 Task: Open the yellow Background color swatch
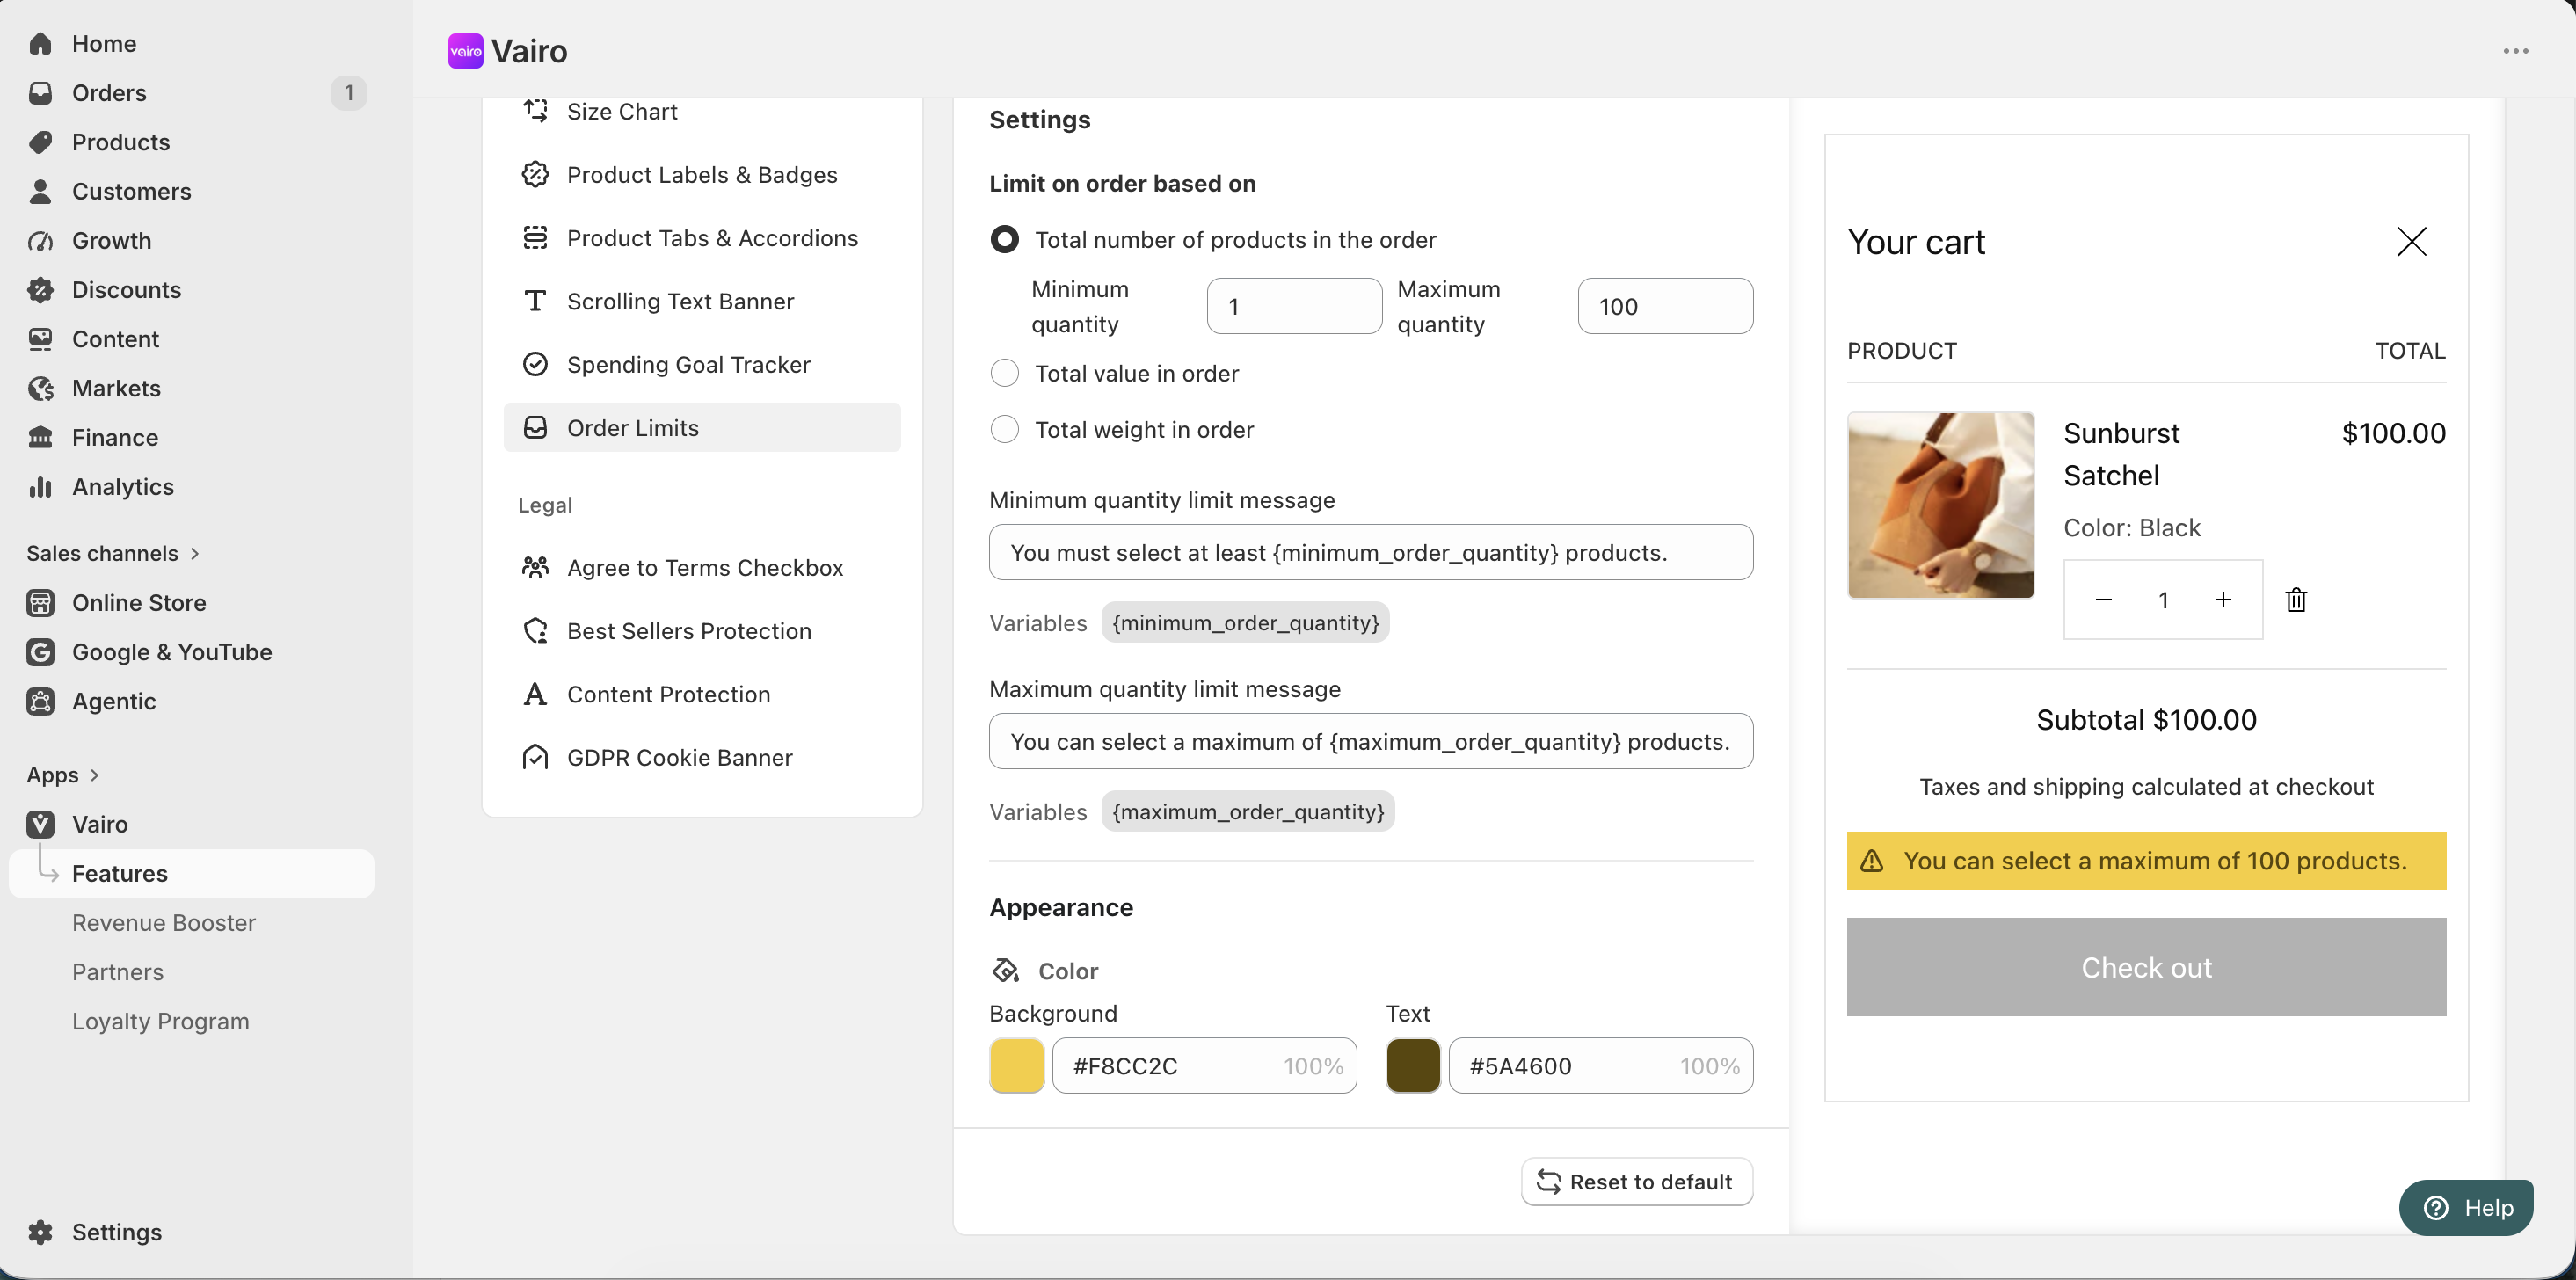1016,1066
